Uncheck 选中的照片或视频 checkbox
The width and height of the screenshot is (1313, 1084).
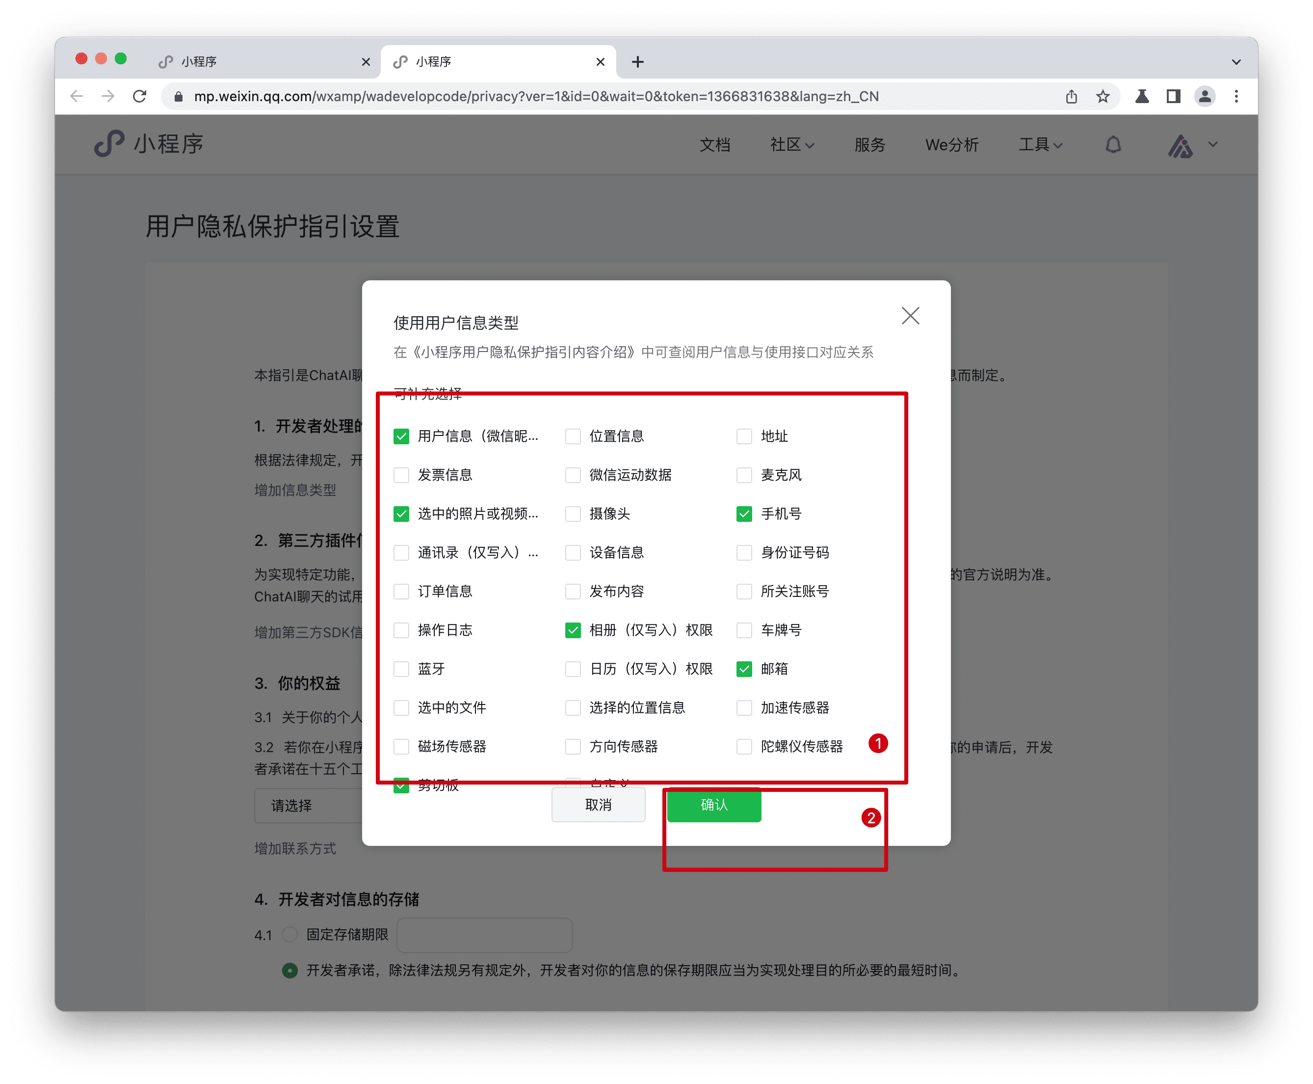click(401, 514)
